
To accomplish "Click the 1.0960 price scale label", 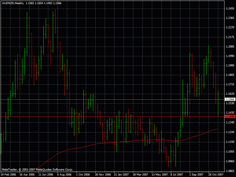I will (230, 162).
